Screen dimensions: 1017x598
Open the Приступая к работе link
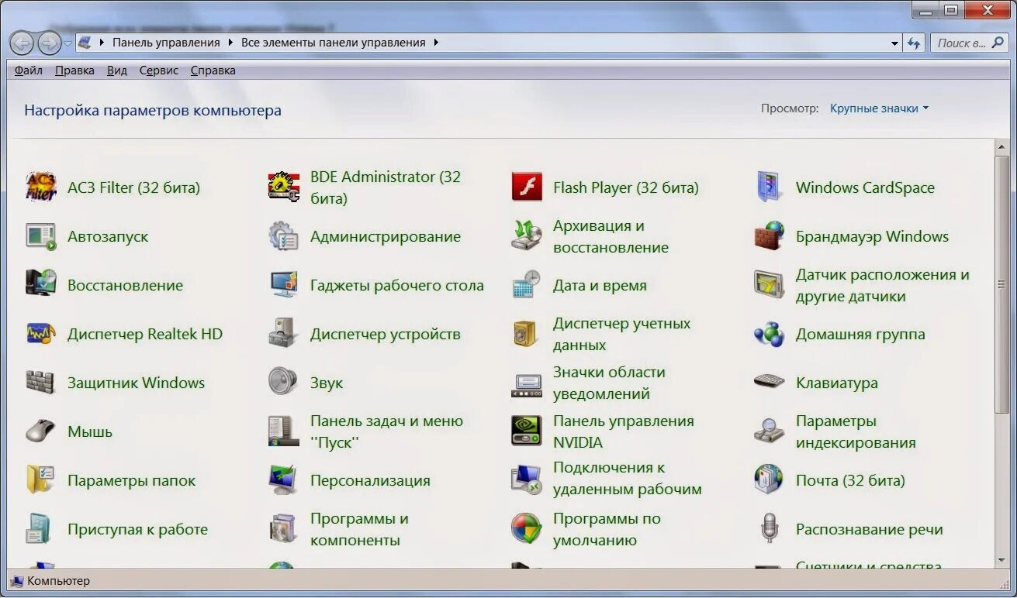137,530
